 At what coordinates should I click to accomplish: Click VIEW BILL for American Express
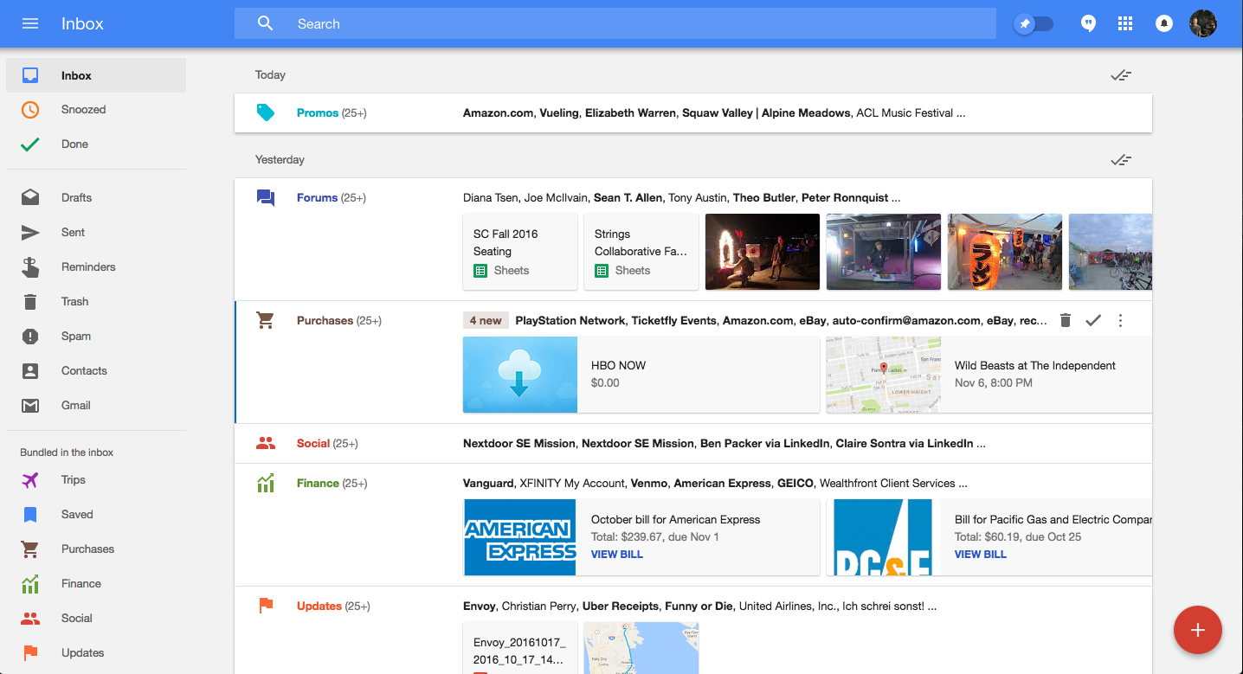pos(617,555)
